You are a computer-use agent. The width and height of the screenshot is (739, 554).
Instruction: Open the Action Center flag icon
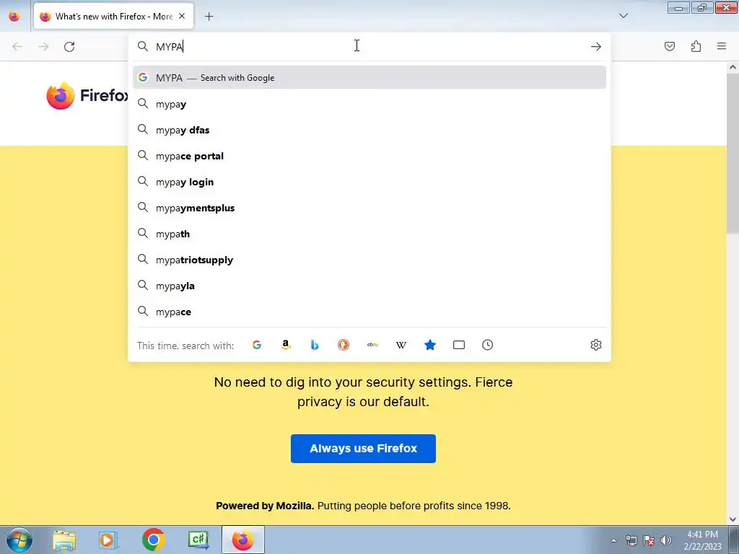(649, 540)
